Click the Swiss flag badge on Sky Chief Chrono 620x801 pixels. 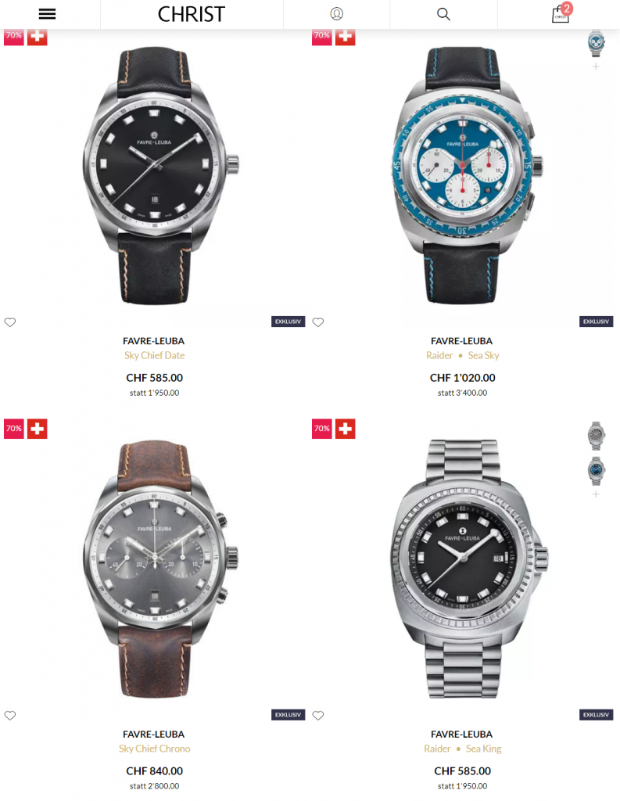(38, 429)
